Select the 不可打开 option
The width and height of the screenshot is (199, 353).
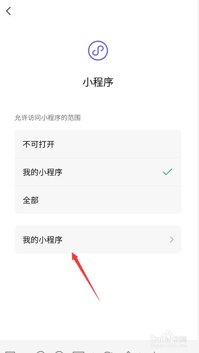coord(98,144)
